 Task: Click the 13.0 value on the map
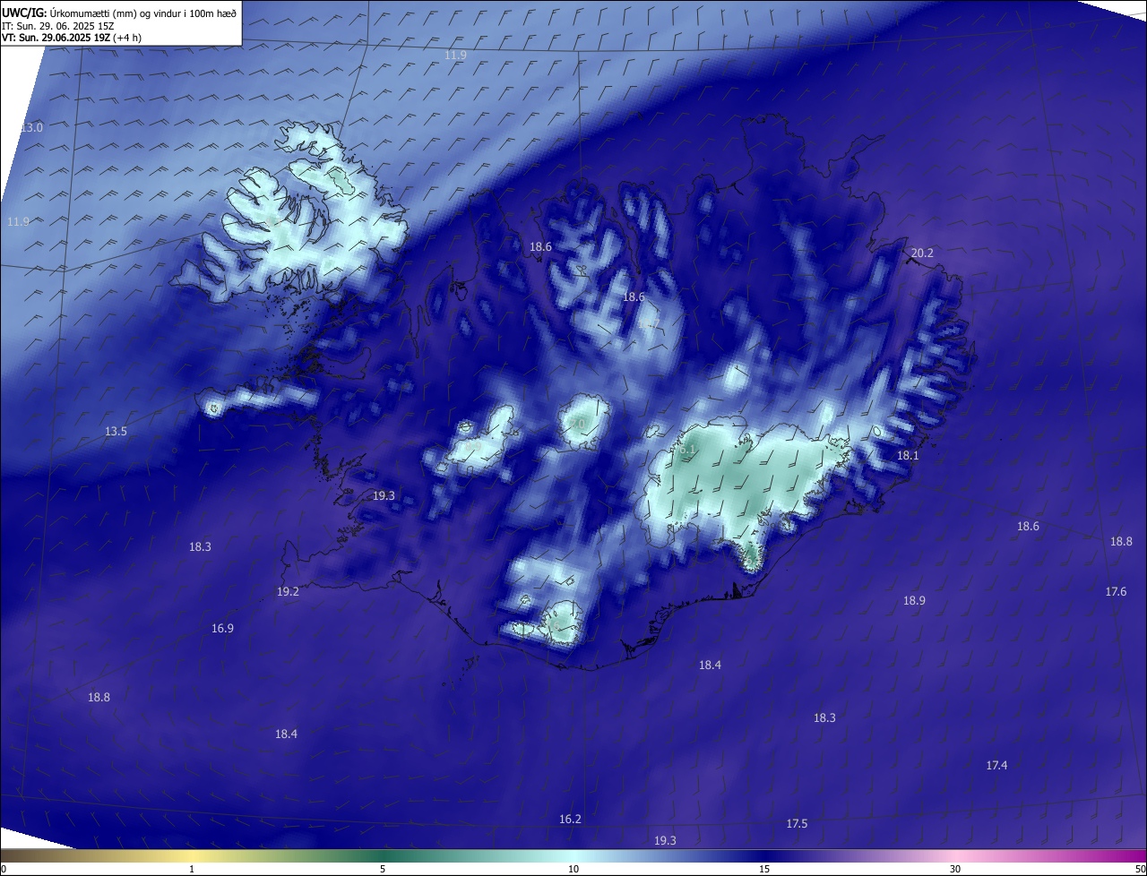pyautogui.click(x=31, y=128)
